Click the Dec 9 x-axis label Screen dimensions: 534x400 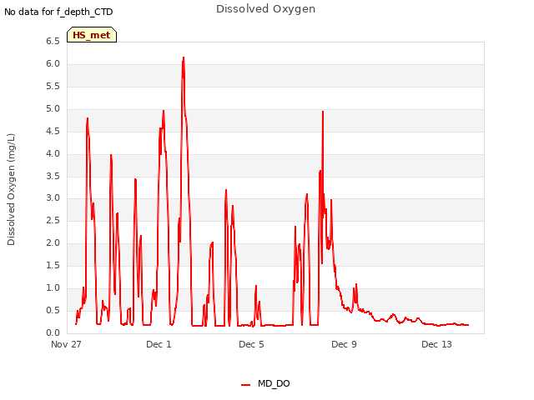(x=344, y=344)
